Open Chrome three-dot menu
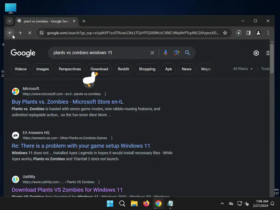 point(268,33)
